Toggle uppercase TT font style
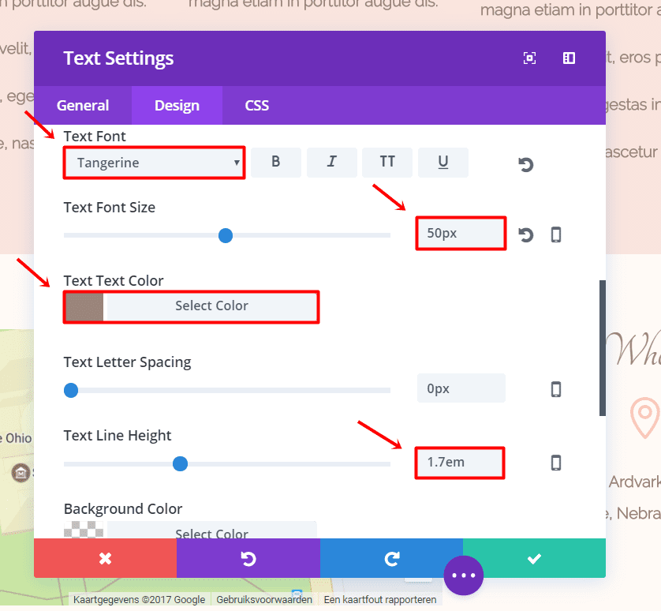The width and height of the screenshot is (661, 611). tap(387, 162)
